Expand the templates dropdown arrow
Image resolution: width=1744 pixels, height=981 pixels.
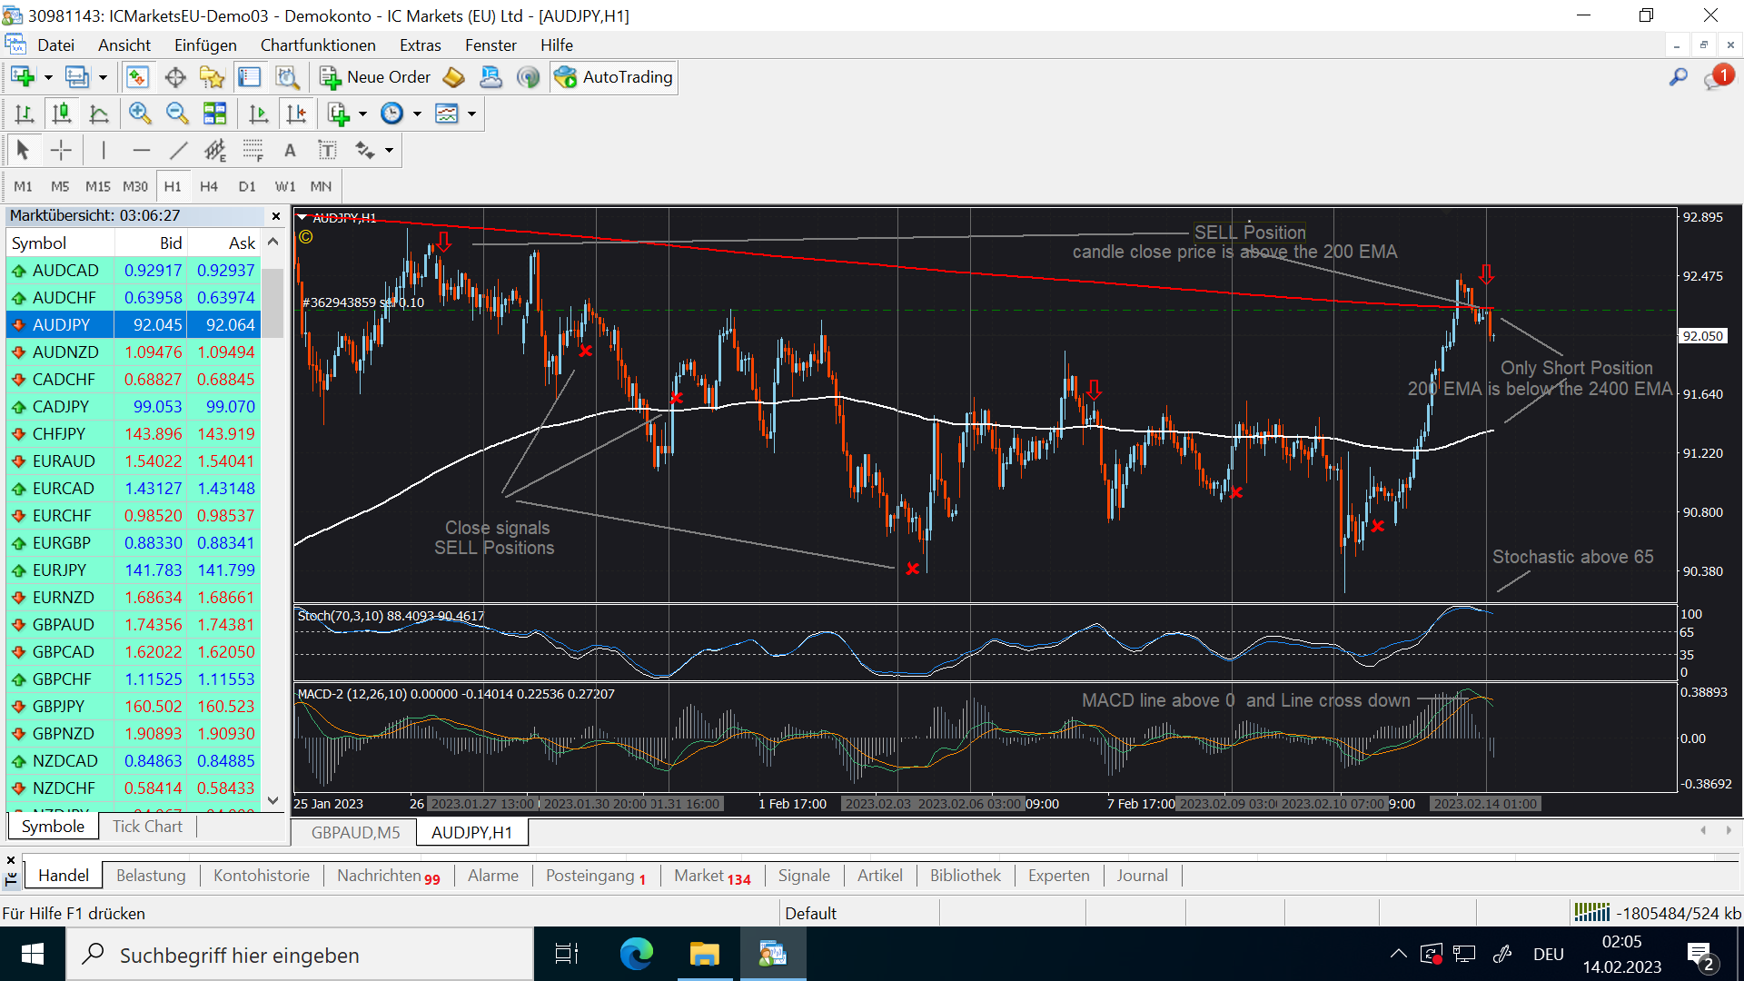tap(472, 114)
